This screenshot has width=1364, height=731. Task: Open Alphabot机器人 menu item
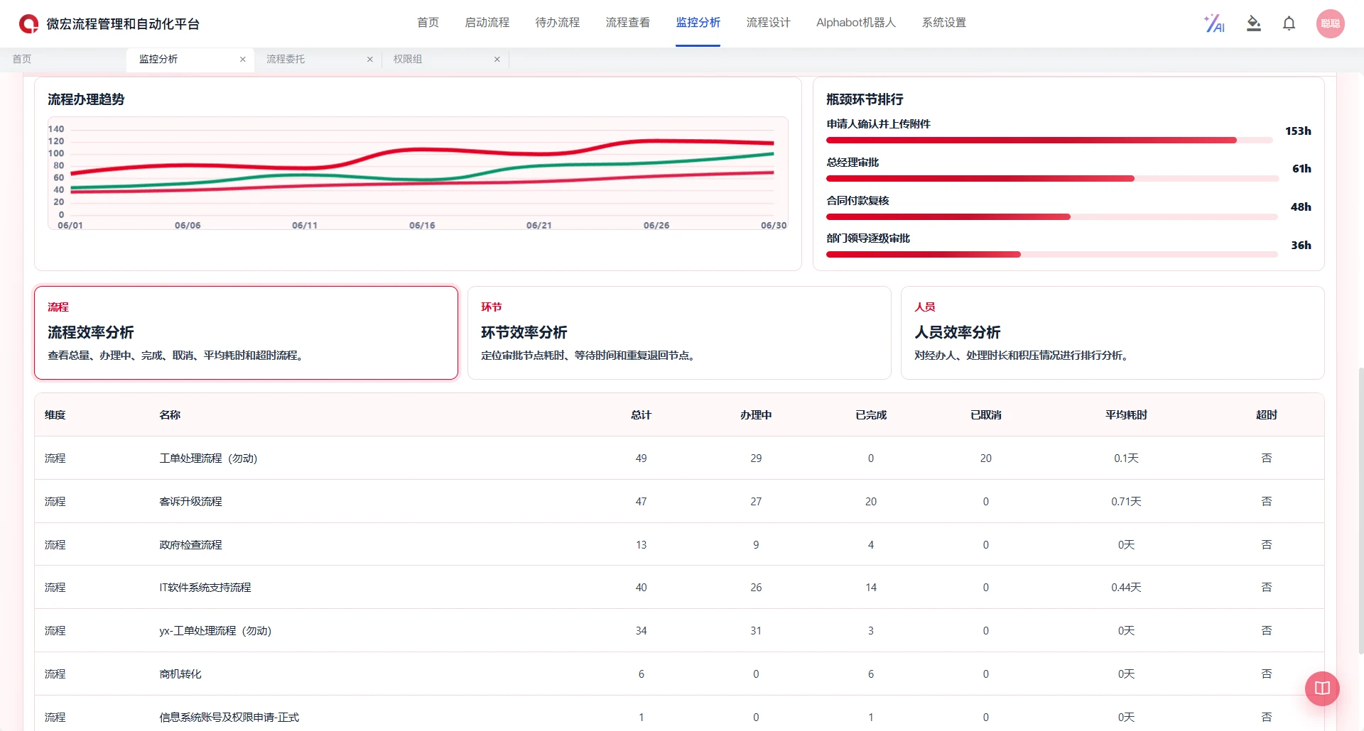856,23
